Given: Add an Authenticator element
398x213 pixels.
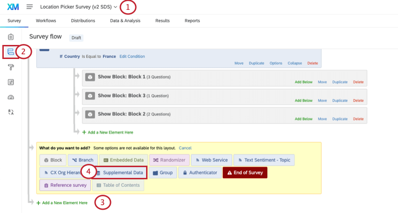Looking at the screenshot, I should [200, 173].
